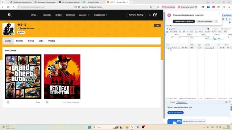Open the Network settings gear icon
The image size is (232, 130).
[229, 22]
